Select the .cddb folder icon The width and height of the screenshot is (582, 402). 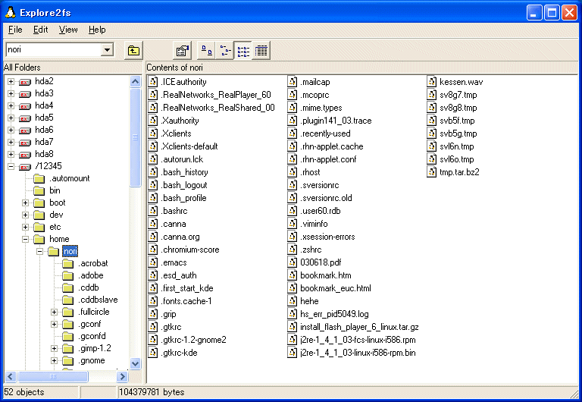tap(67, 288)
